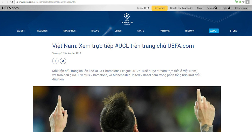Open the HISTORY tab

pyautogui.click(x=190, y=31)
